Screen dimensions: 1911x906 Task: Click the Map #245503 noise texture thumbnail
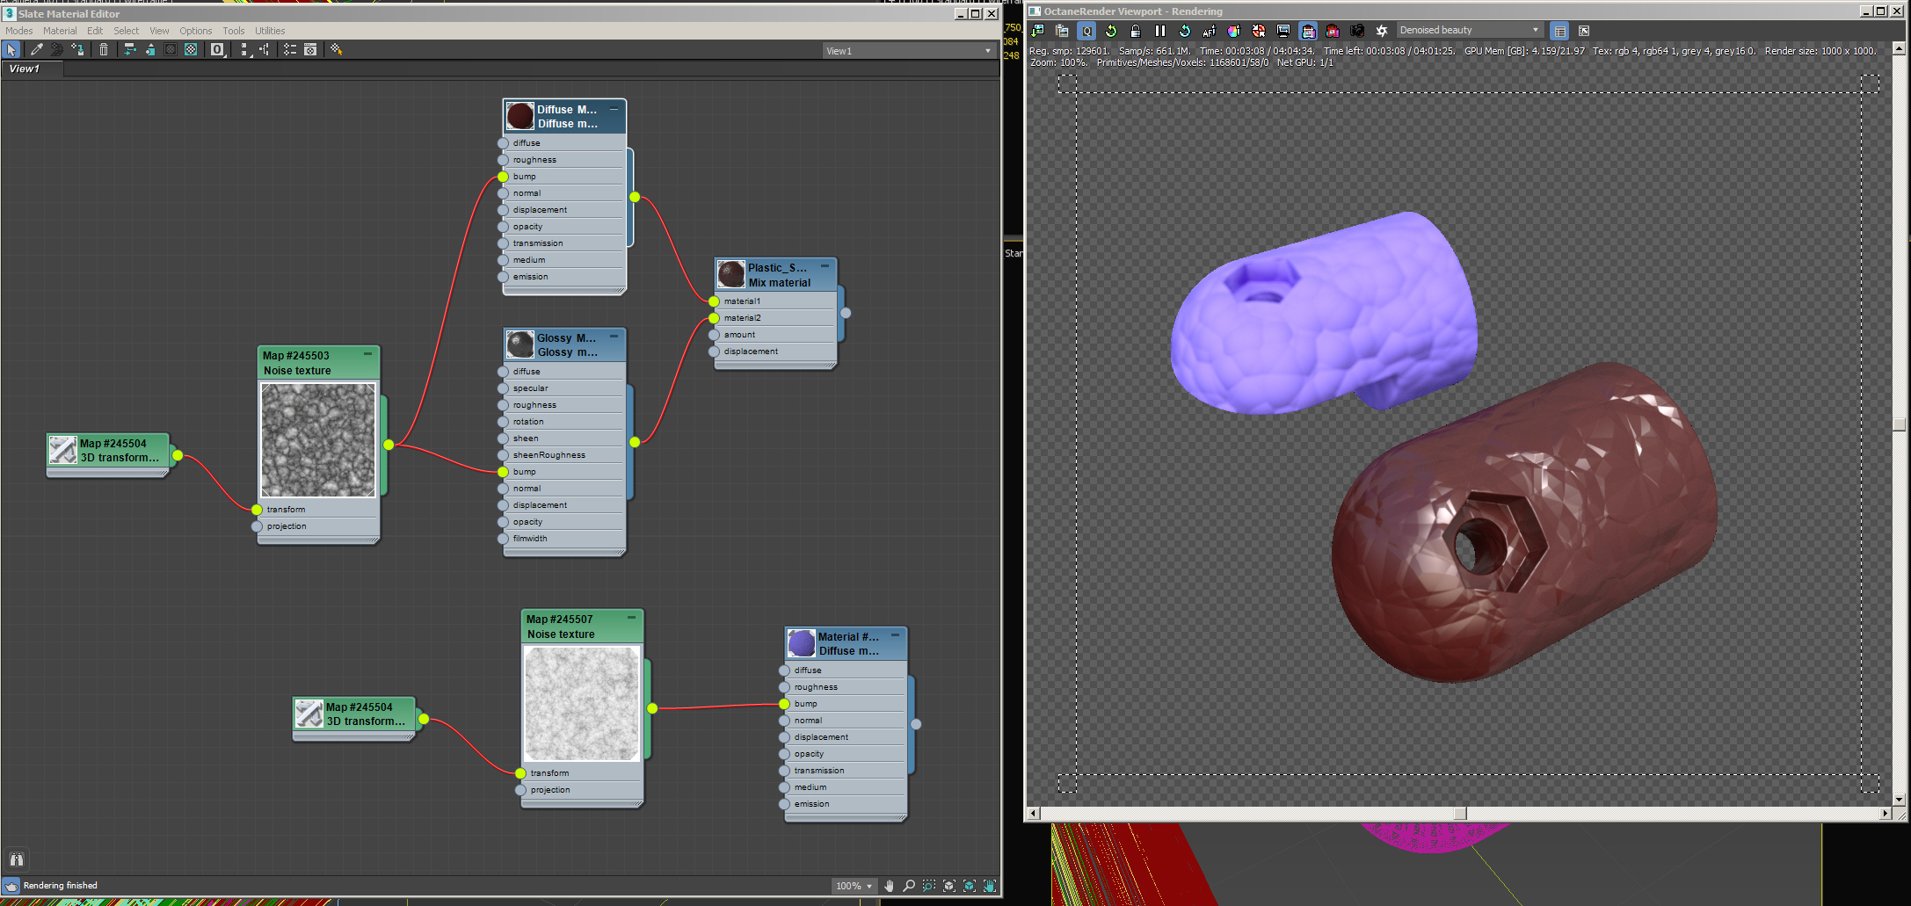(318, 440)
